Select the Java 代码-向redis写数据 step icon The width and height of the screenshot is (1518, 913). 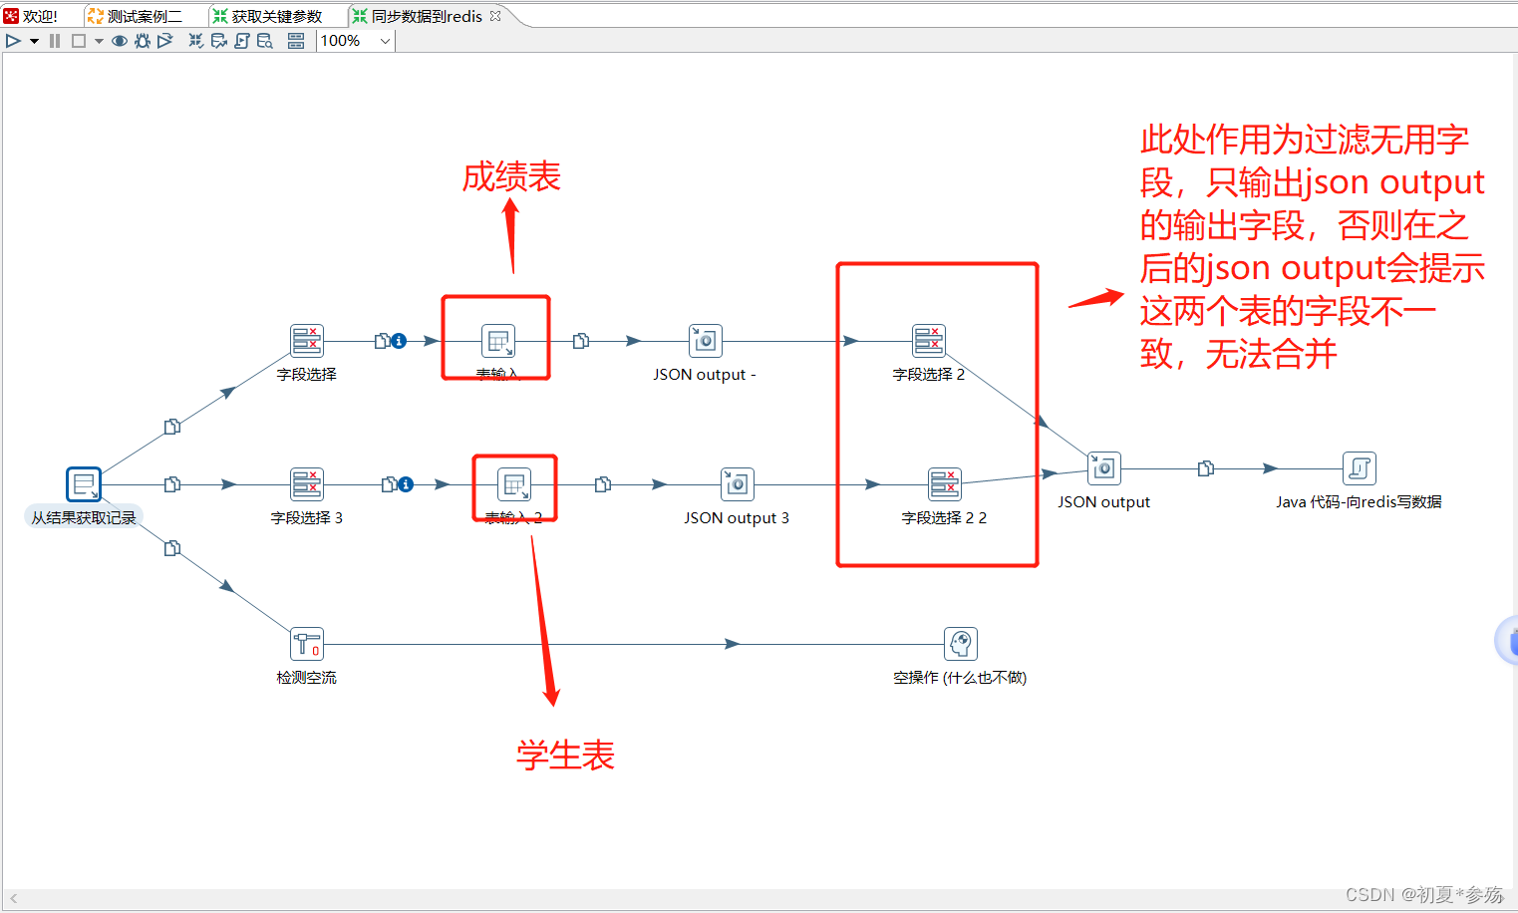1360,468
